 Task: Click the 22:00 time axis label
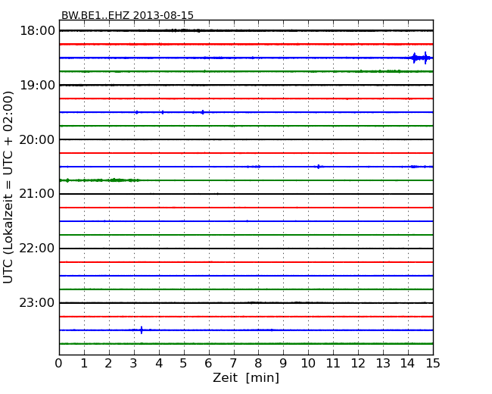pyautogui.click(x=37, y=249)
